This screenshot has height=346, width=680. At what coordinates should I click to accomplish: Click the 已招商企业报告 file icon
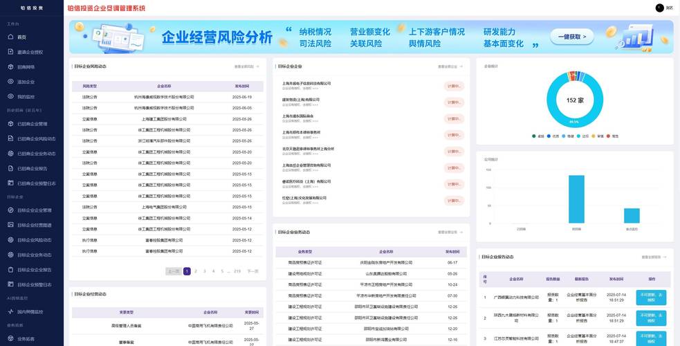point(11,168)
